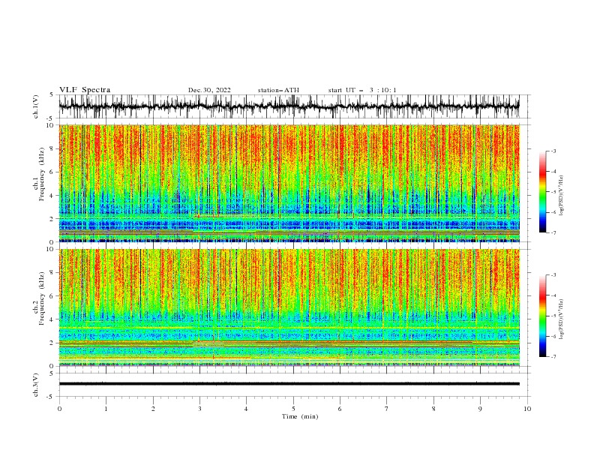Select the "Time (min)" axis label
Viewport: 594px width, 459px height.
click(300, 416)
